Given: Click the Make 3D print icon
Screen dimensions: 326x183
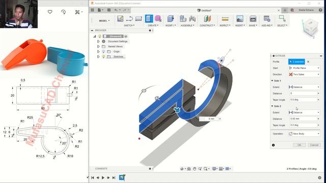Looking at the screenshot, I should tap(253, 19).
